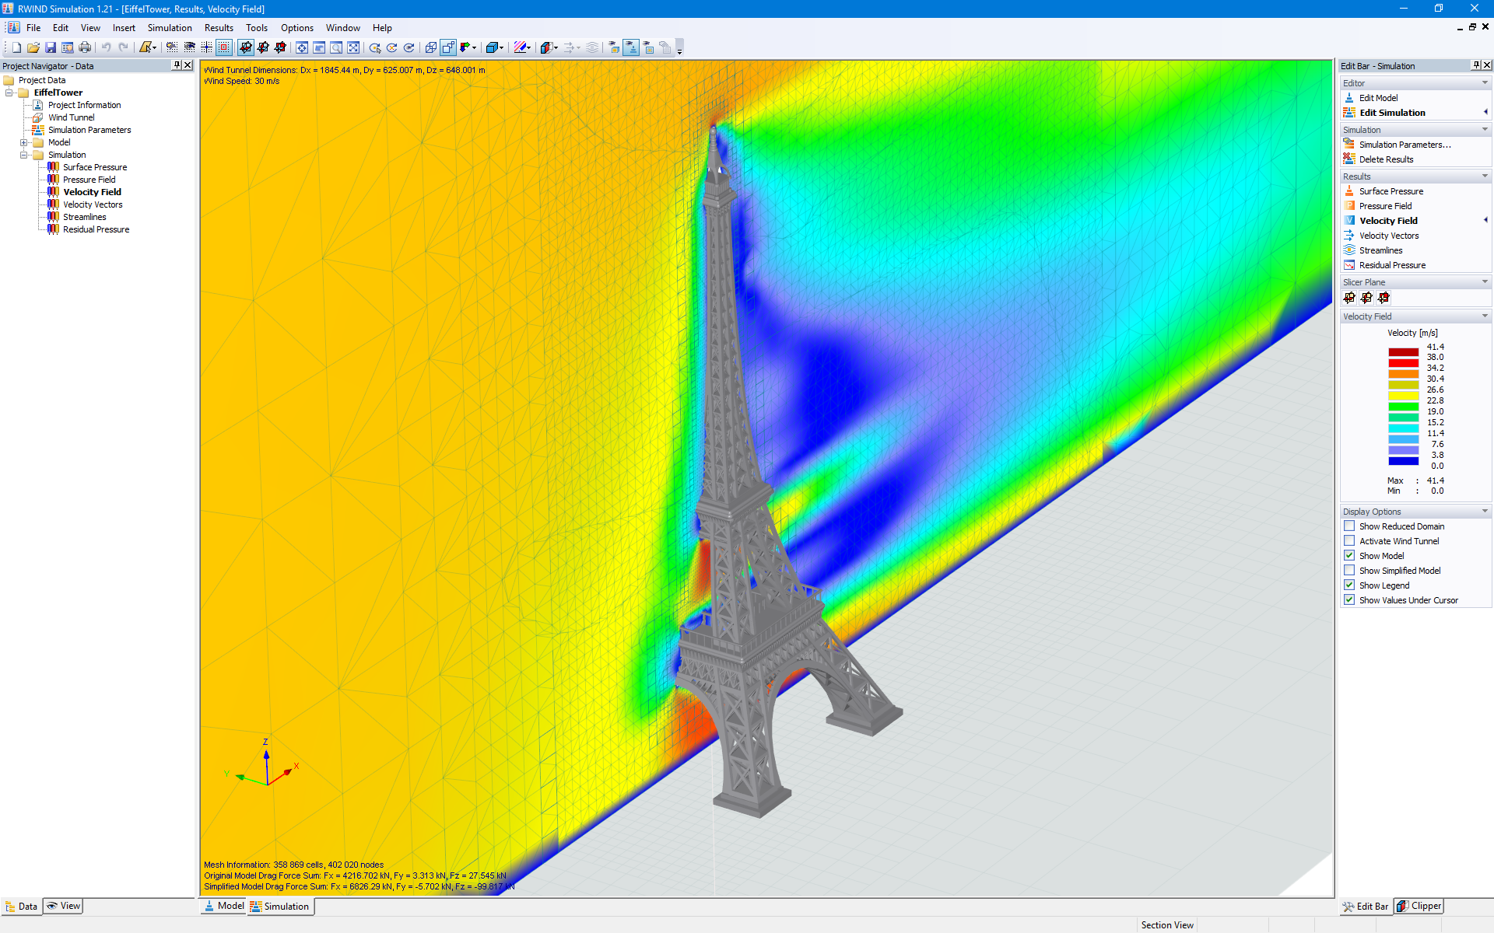1494x933 pixels.
Task: Click Edit Model in the Editor section
Action: [x=1378, y=98]
